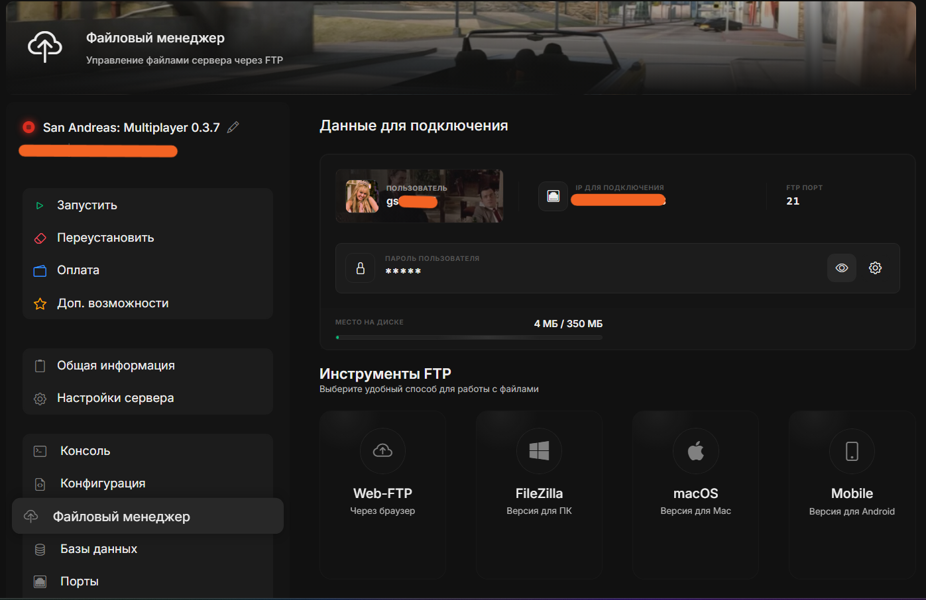Viewport: 926px width, 600px height.
Task: Click the cloud upload icon in header
Action: [45, 47]
